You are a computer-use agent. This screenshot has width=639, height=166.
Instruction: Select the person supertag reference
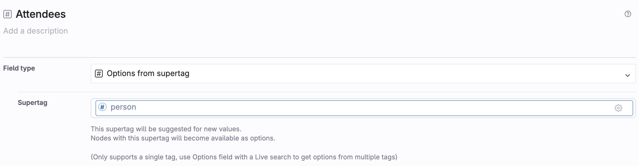coord(123,107)
